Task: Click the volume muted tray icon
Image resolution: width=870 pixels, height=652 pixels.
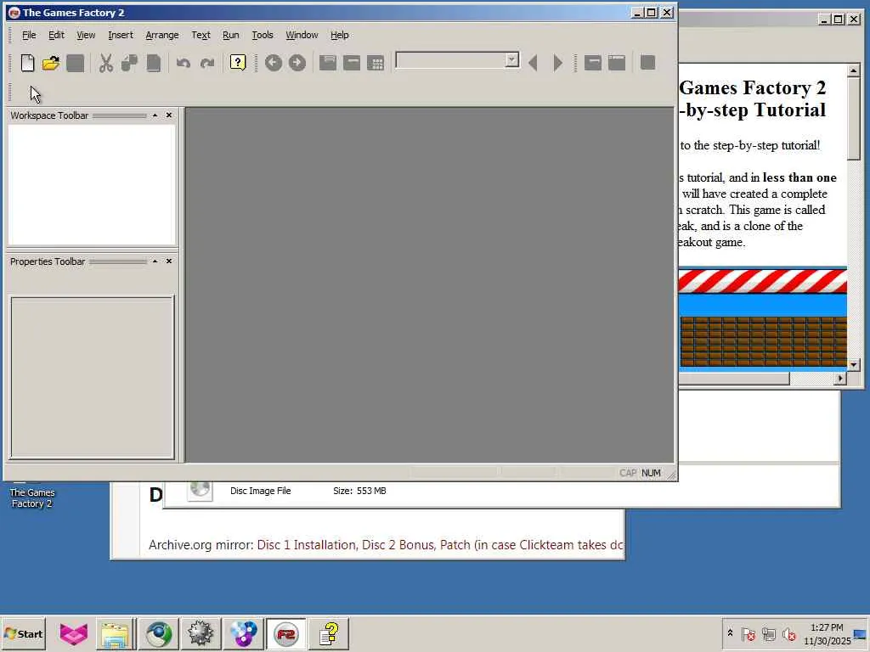Action: click(x=788, y=633)
